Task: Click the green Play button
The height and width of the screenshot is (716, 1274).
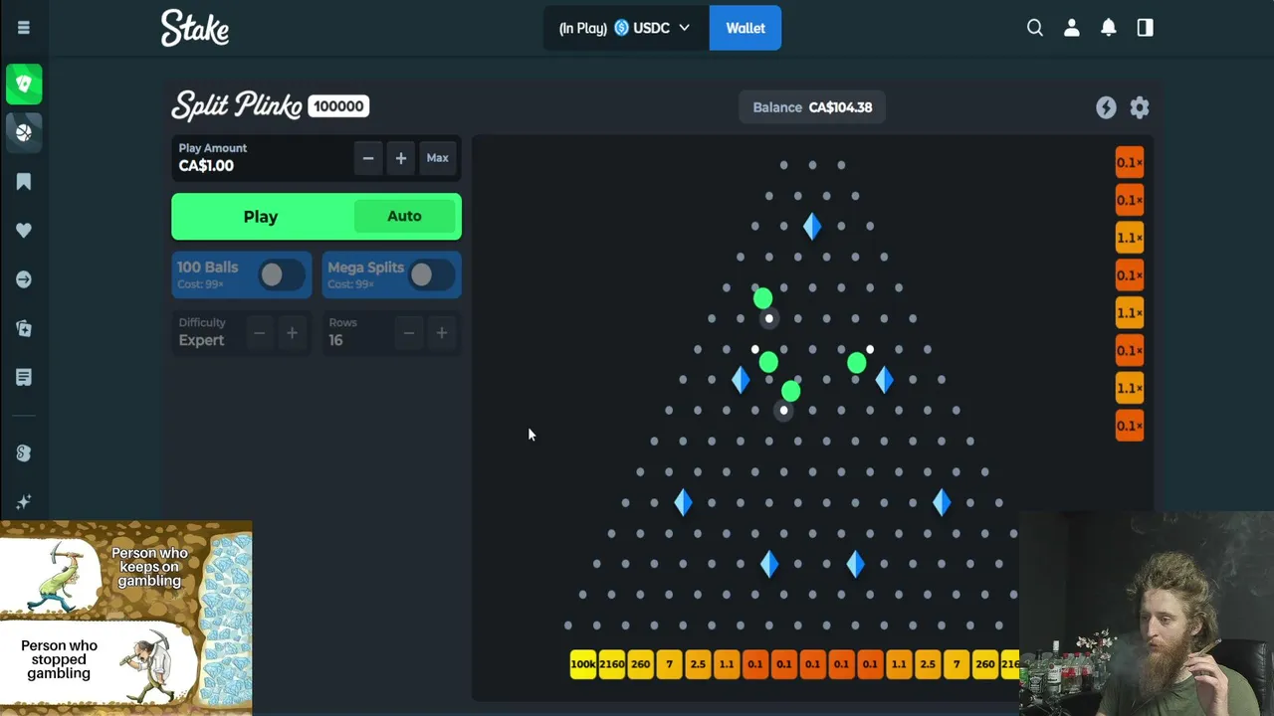Action: coord(261,217)
